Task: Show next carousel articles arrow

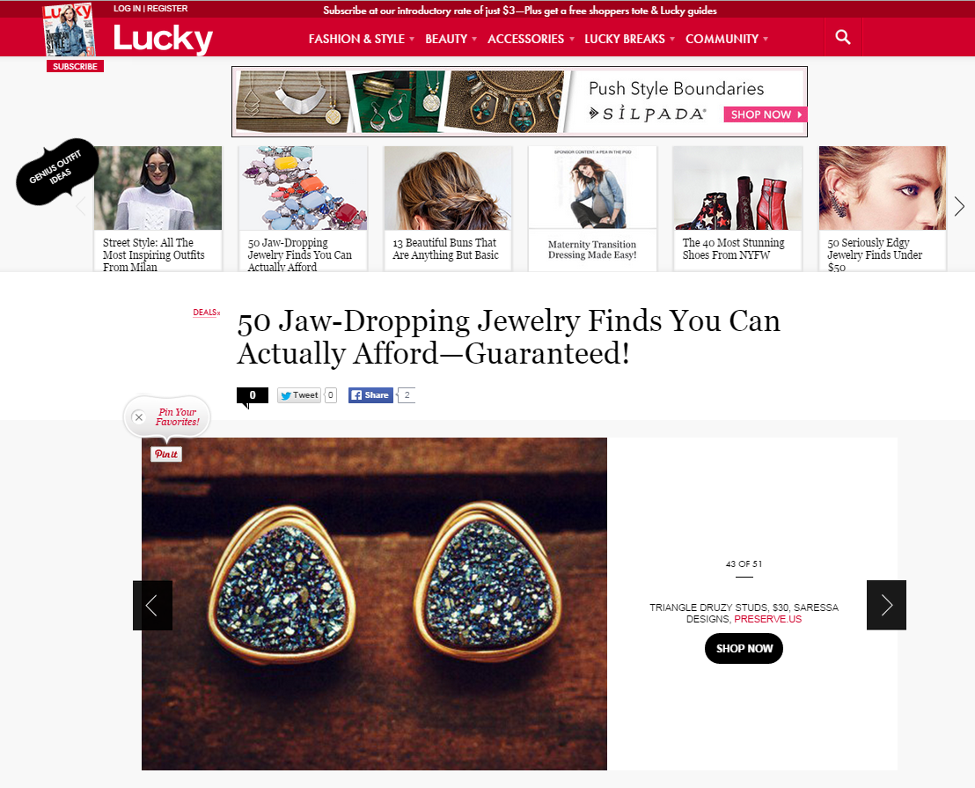Action: point(959,207)
